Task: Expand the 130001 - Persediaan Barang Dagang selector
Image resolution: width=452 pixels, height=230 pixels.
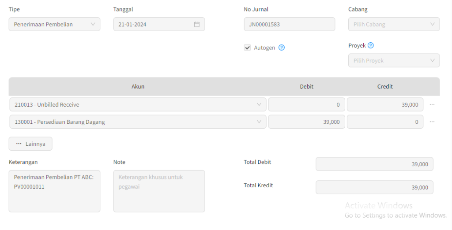Action: point(137,122)
